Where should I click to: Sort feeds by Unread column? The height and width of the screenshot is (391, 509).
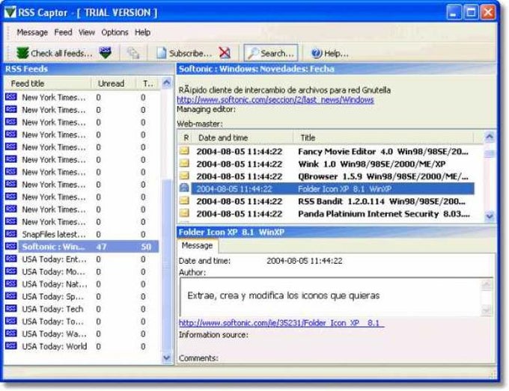(x=113, y=84)
